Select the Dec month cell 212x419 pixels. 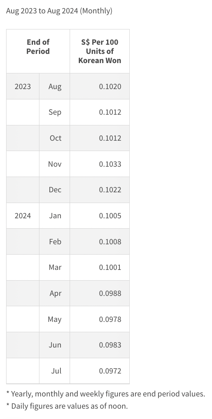tap(55, 190)
